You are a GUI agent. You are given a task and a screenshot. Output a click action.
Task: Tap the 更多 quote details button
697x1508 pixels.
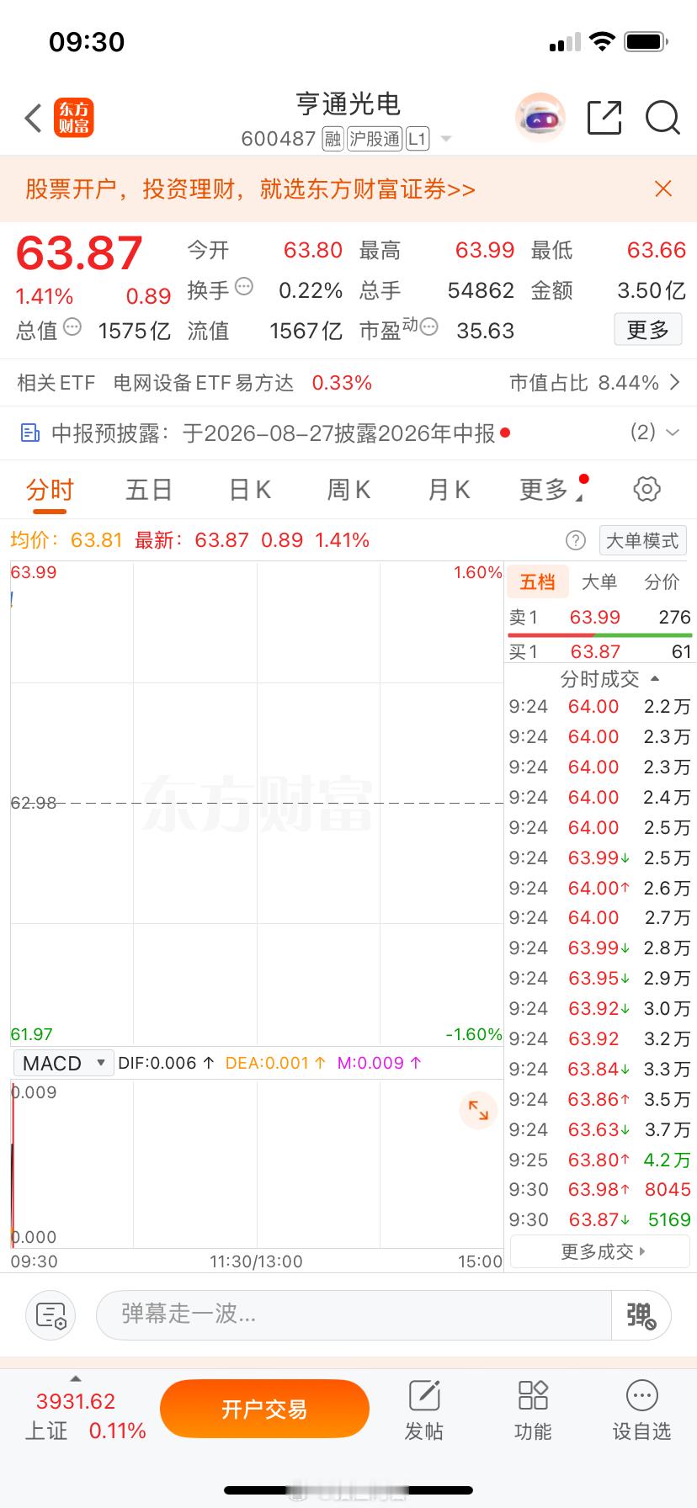[647, 329]
